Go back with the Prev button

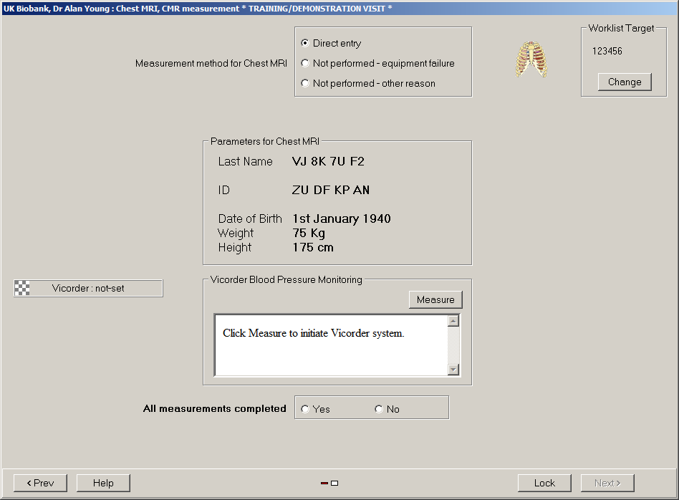40,484
